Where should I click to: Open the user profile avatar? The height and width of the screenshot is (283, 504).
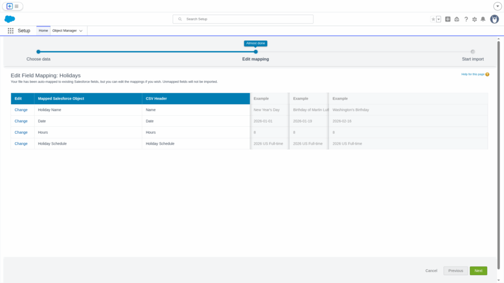point(495,19)
